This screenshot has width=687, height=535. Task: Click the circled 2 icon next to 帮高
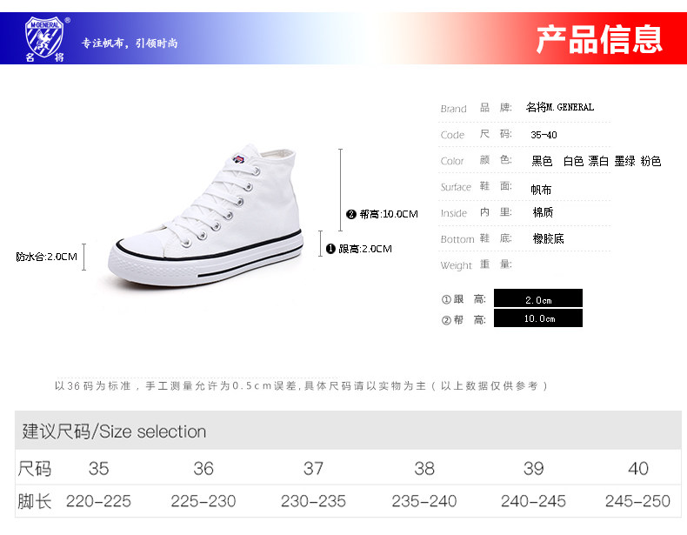[x=446, y=320]
